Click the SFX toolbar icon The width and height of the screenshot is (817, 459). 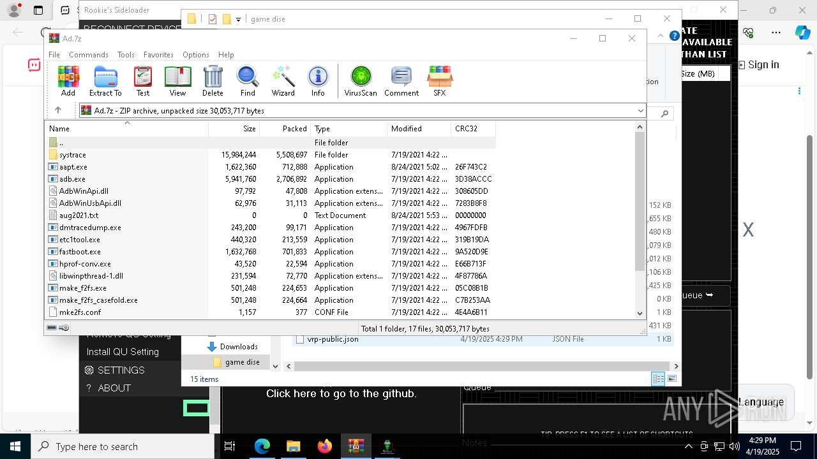tap(440, 81)
